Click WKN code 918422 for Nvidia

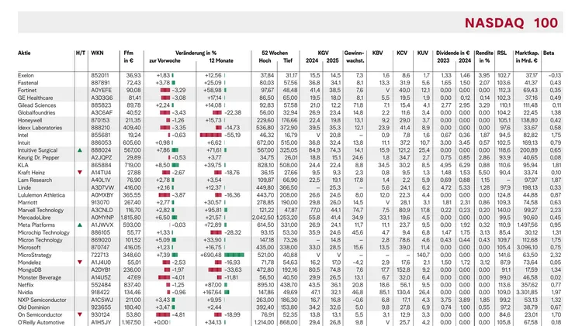coord(100,292)
